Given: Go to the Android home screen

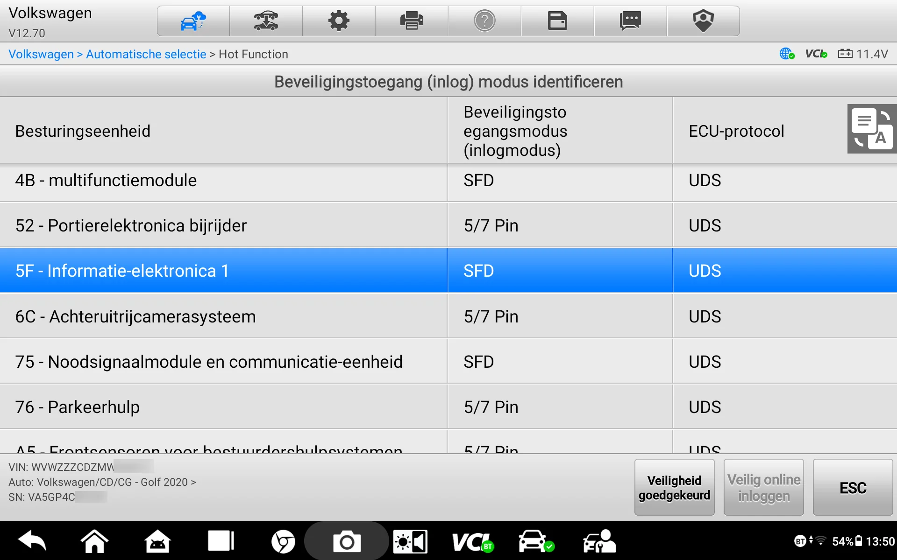Looking at the screenshot, I should click(x=94, y=541).
